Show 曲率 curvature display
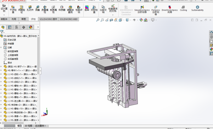Image resolution: width=213 pixels, height=129 pixels. click(x=87, y=8)
